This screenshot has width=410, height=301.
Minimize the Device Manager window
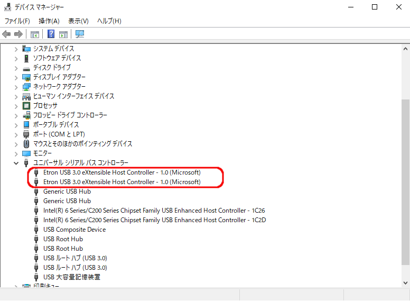click(351, 7)
